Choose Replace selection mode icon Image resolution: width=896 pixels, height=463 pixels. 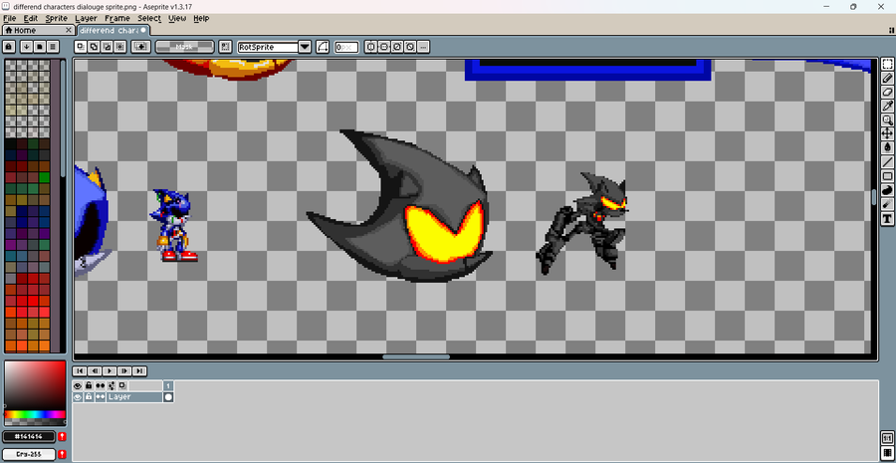click(81, 47)
